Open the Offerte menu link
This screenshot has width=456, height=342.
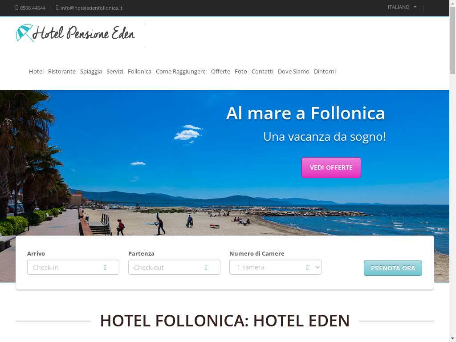(220, 72)
